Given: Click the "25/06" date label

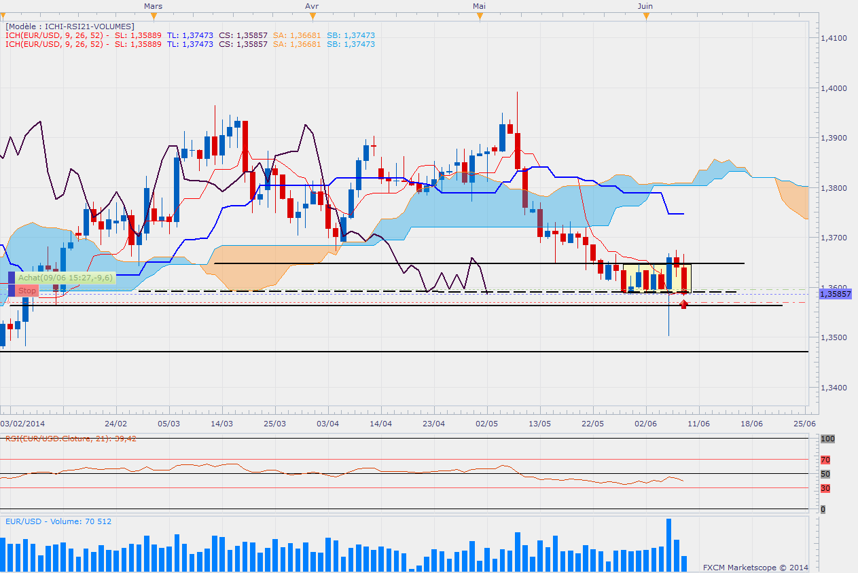Looking at the screenshot, I should click(805, 423).
